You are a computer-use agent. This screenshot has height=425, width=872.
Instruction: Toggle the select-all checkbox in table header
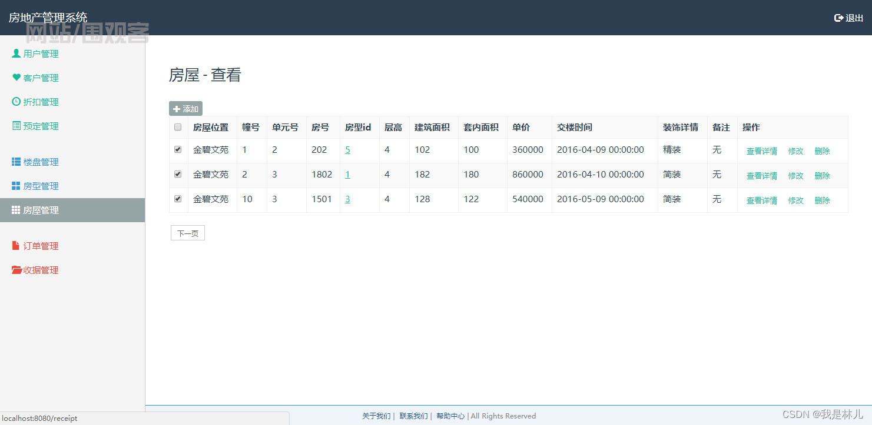[177, 127]
